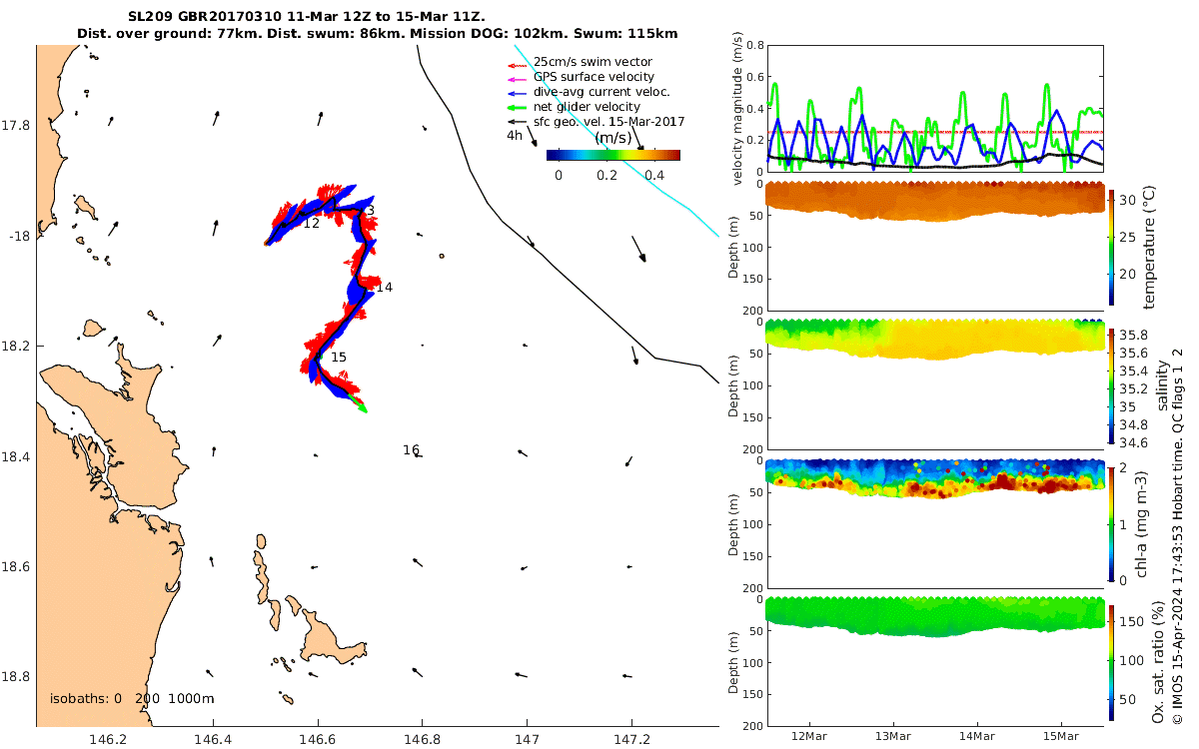Image resolution: width=1199 pixels, height=749 pixels.
Task: Click the 'isobaths: 0 200 1000m' label
Action: (132, 698)
